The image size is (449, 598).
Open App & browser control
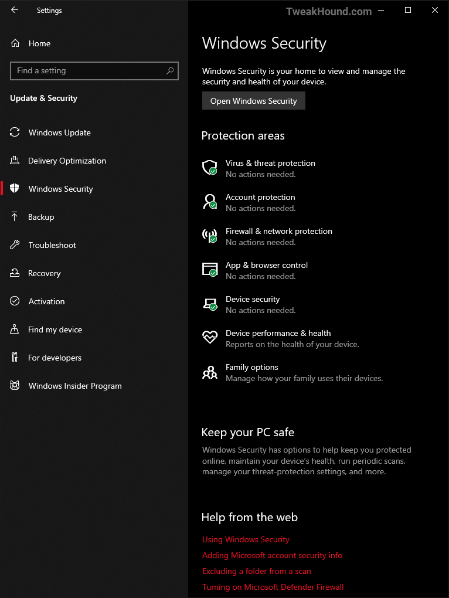(267, 265)
